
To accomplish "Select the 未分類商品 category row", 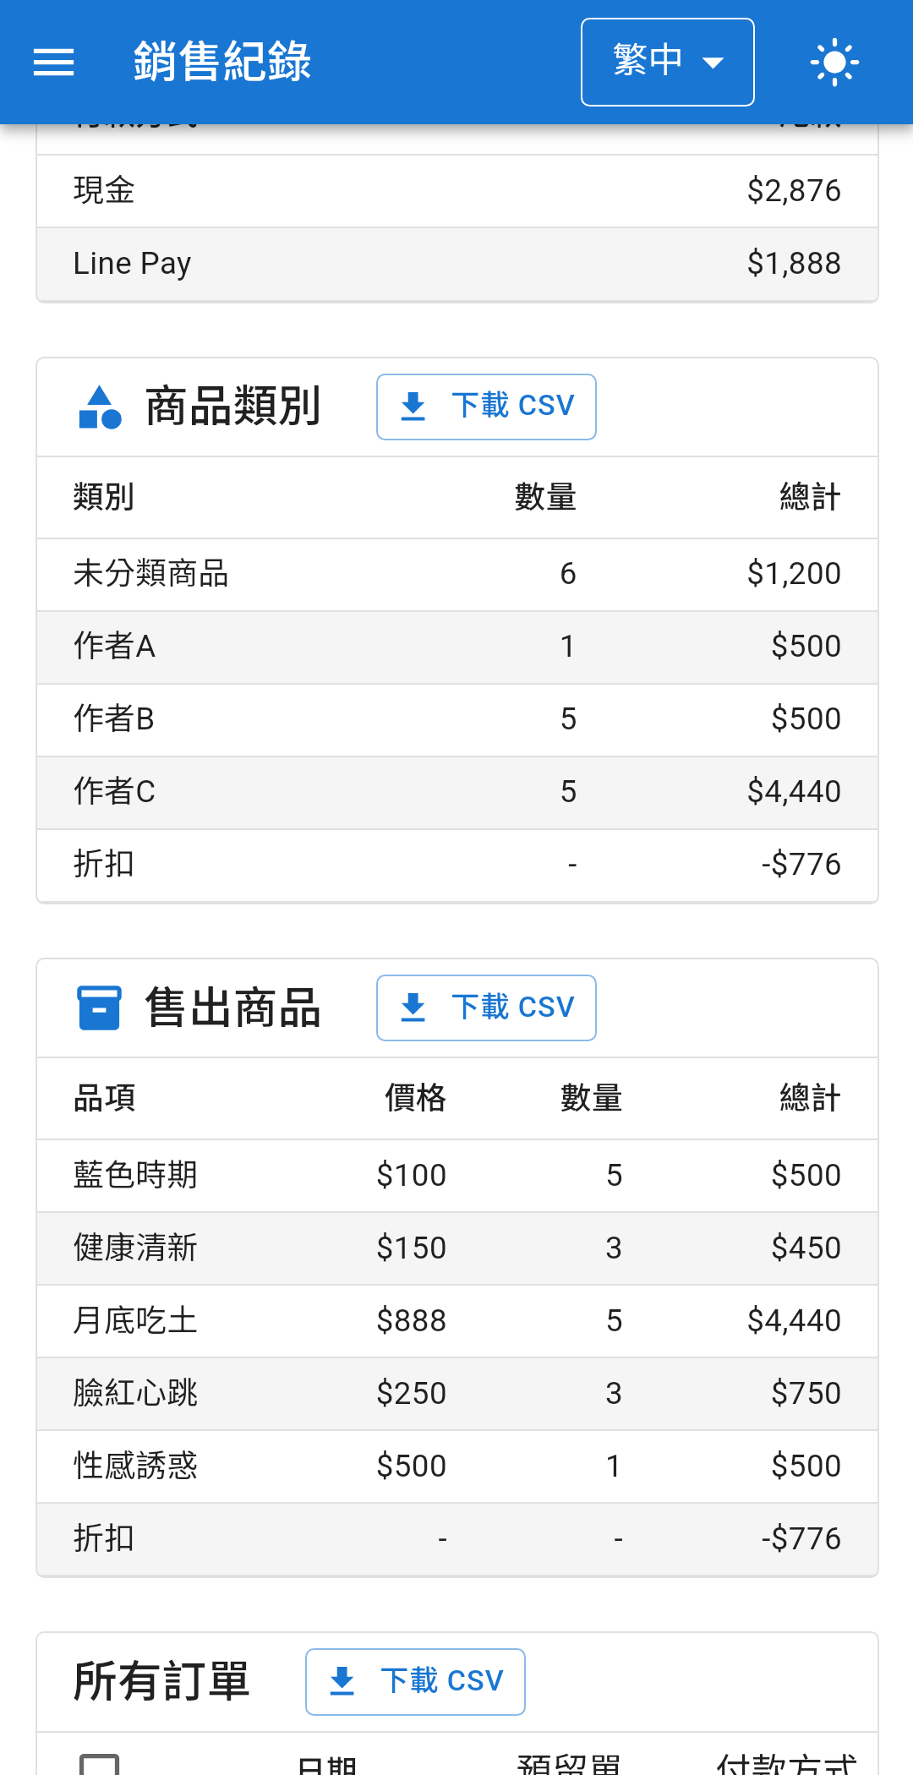I will click(x=457, y=574).
